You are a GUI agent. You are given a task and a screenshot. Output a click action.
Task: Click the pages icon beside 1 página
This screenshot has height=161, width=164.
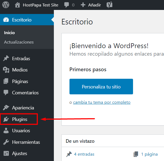tap(136, 154)
